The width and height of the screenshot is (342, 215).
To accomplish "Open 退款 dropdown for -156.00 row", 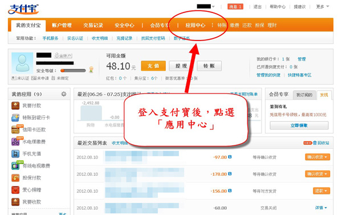I will [321, 191].
